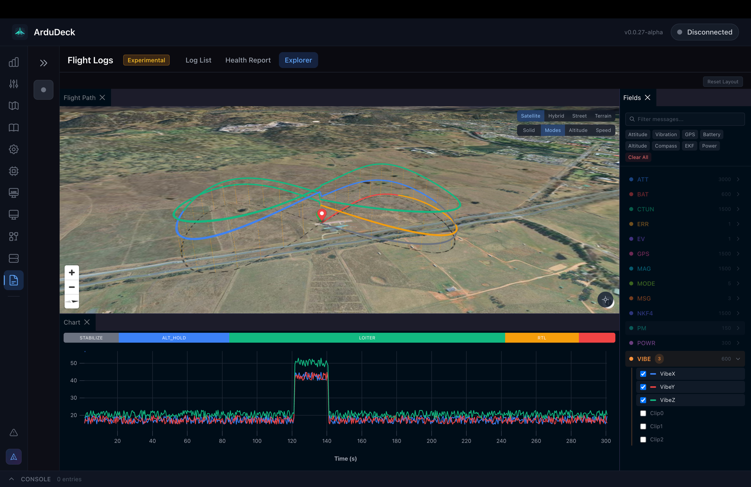Viewport: 751px width, 487px height.
Task: Click the Reset Layout button
Action: [722, 82]
